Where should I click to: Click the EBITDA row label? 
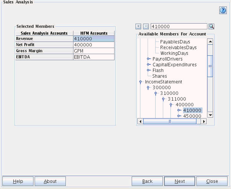(x=45, y=57)
